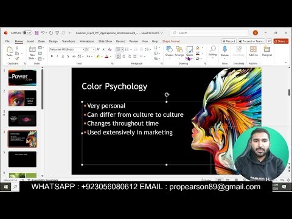Image resolution: width=292 pixels, height=219 pixels.
Task: Undo the last action
Action: point(43,33)
